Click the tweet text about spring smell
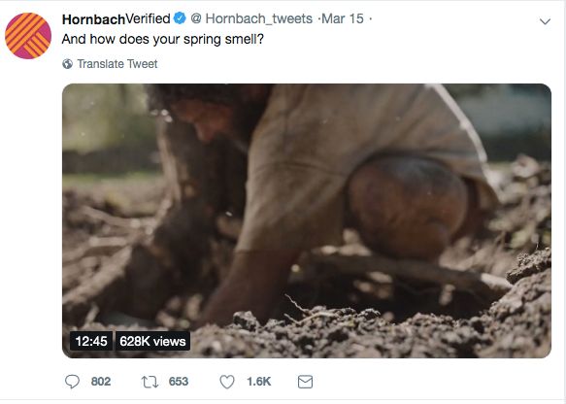 (x=163, y=39)
